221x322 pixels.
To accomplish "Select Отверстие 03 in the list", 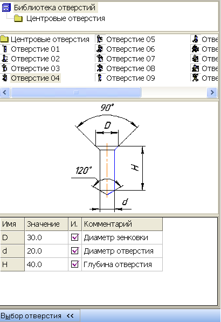I will tap(35, 68).
